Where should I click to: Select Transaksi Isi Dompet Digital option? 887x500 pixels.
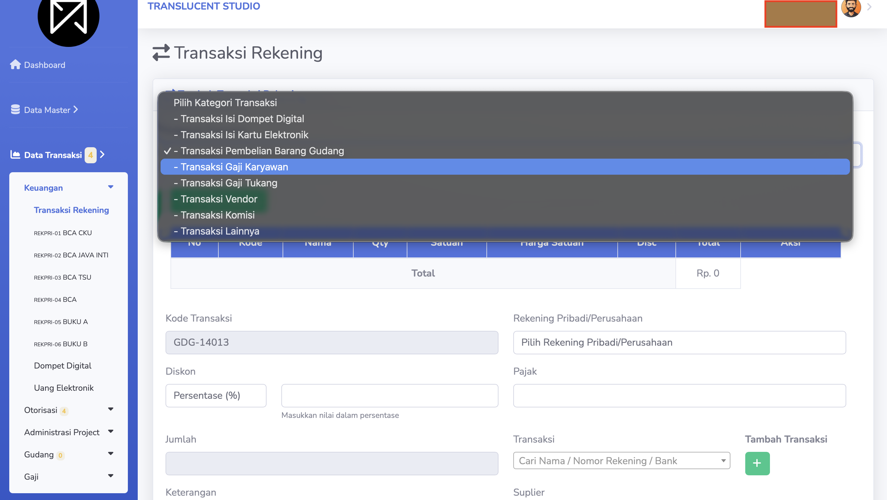point(505,119)
